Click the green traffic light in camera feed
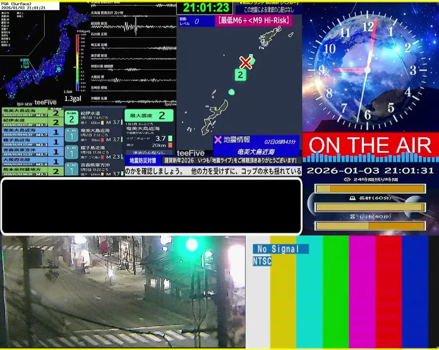Image resolution: width=439 pixels, height=350 pixels. (x=192, y=245)
